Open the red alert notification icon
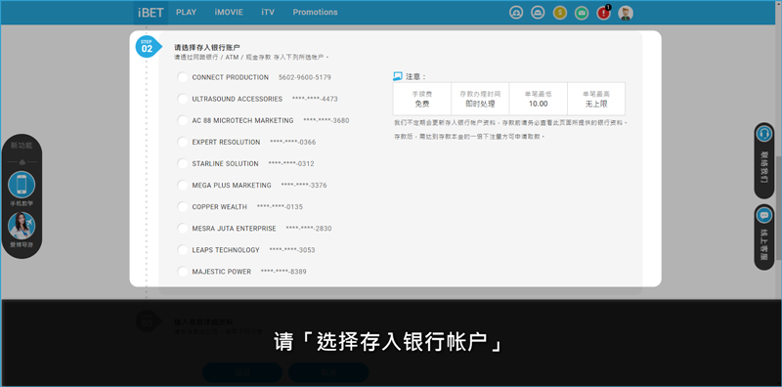Viewport: 782px width, 387px height. click(603, 13)
